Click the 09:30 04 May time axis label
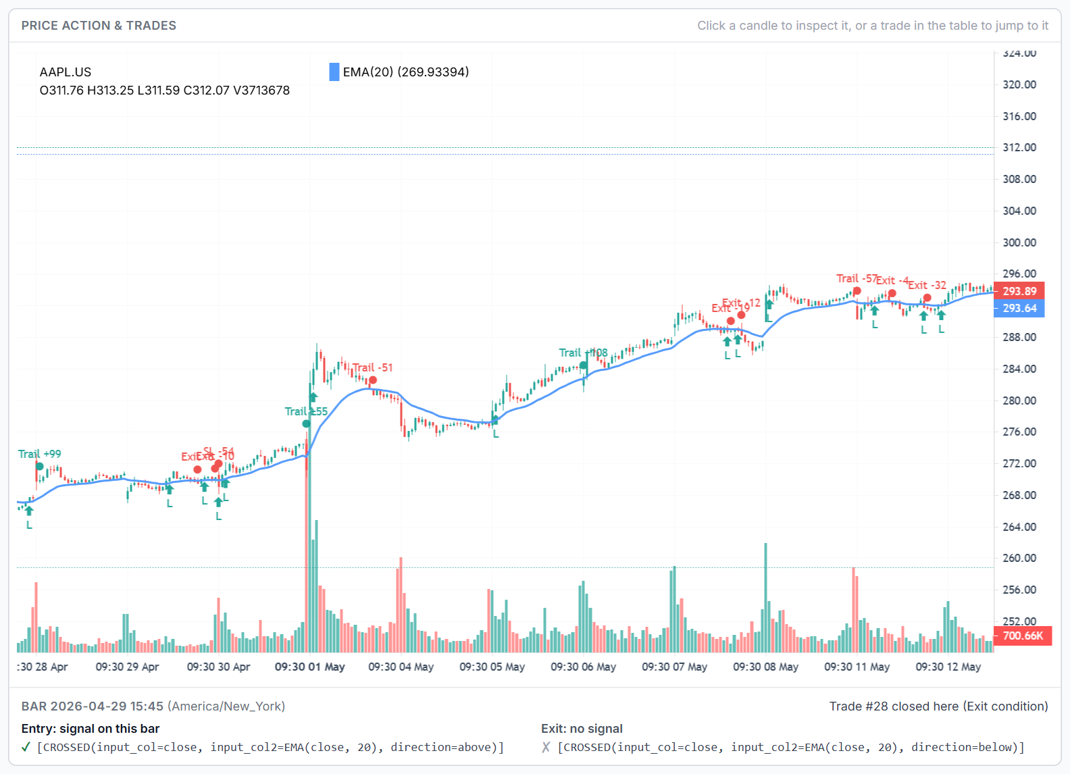1070x774 pixels. pyautogui.click(x=401, y=667)
